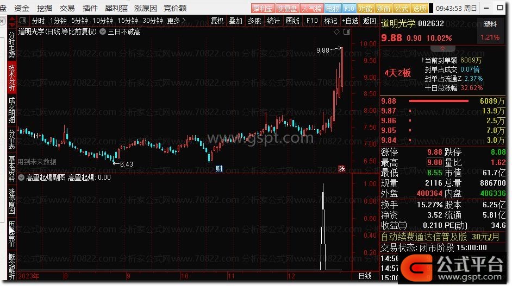Viewport: 512px width, 286px height.
Task: Open the 犀利猫 menu
Action: click(x=116, y=8)
